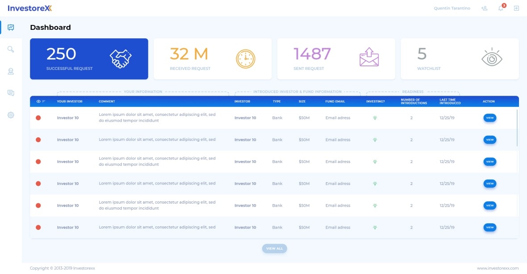The height and width of the screenshot is (274, 527).
Task: Click the red status dot in second row
Action: pos(38,140)
